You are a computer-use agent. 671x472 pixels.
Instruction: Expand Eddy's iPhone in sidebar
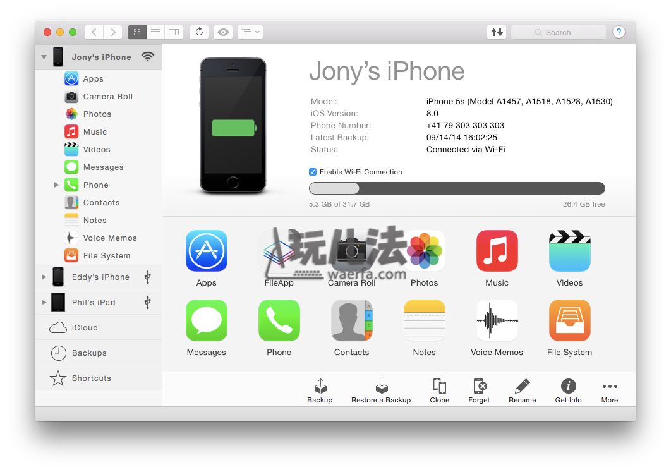click(x=43, y=277)
